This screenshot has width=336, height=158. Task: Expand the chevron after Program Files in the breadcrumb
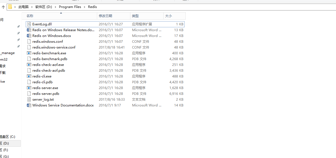coord(84,7)
